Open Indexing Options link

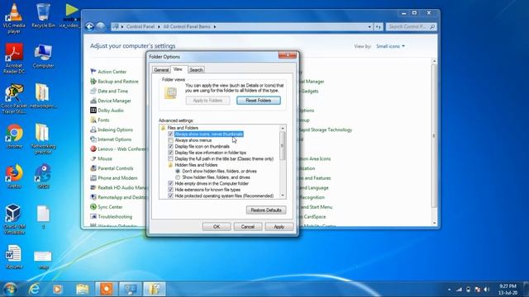pos(115,130)
